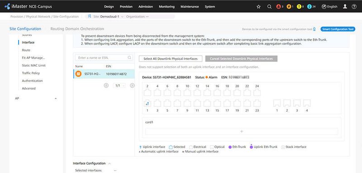
Task: Select Route in sidebar
Action: point(26,50)
